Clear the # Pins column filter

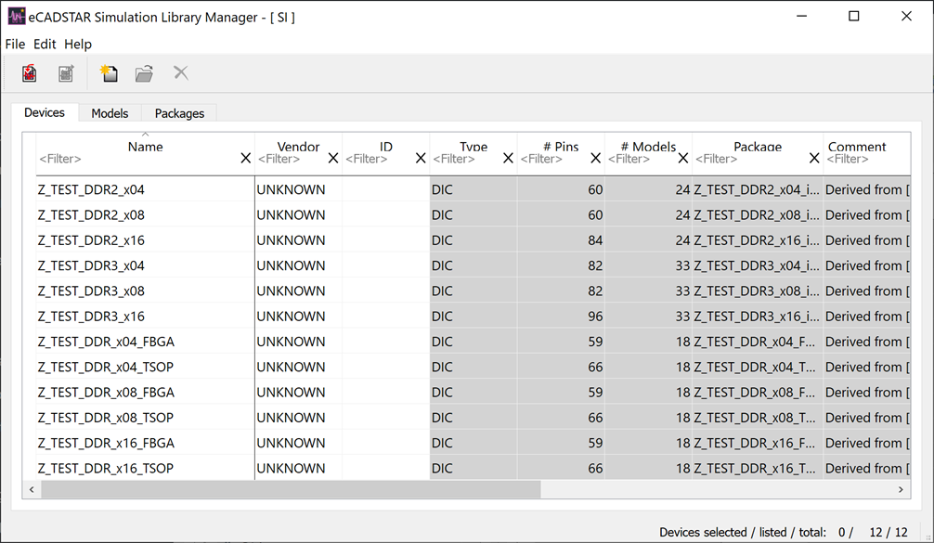tap(595, 159)
